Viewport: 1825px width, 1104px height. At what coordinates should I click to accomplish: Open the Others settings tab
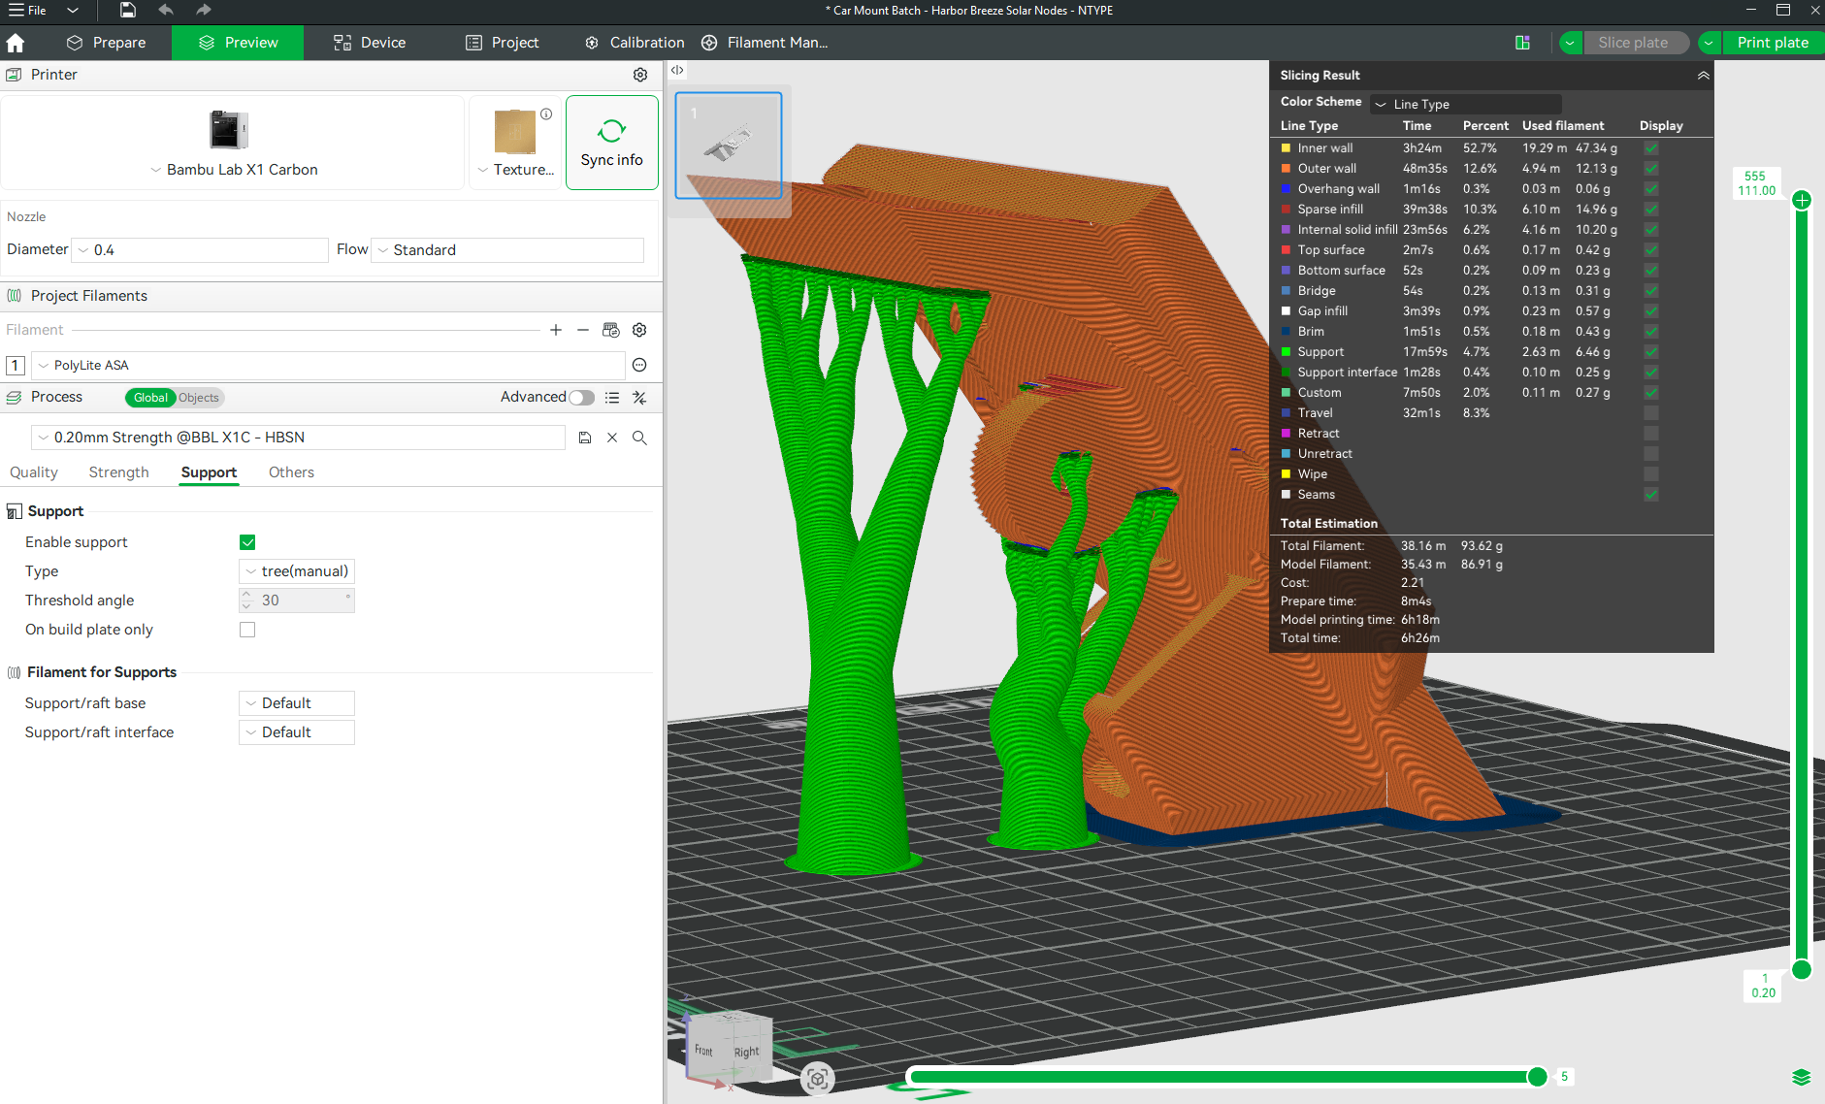[x=291, y=472]
